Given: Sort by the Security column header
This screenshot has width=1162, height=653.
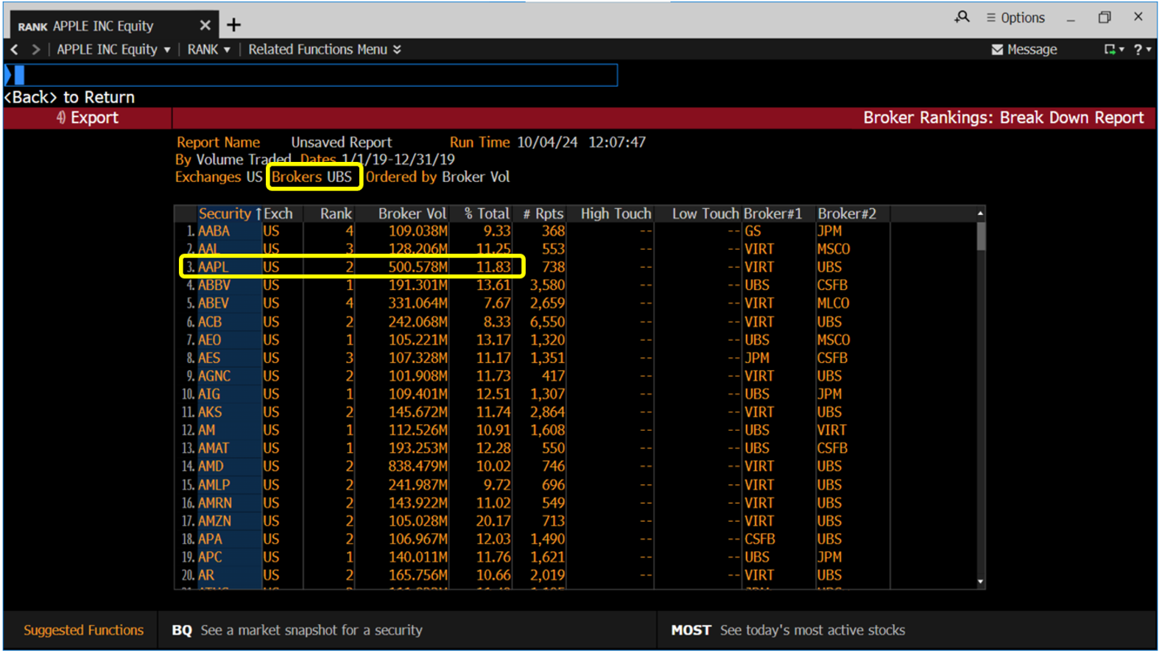Looking at the screenshot, I should coord(225,213).
